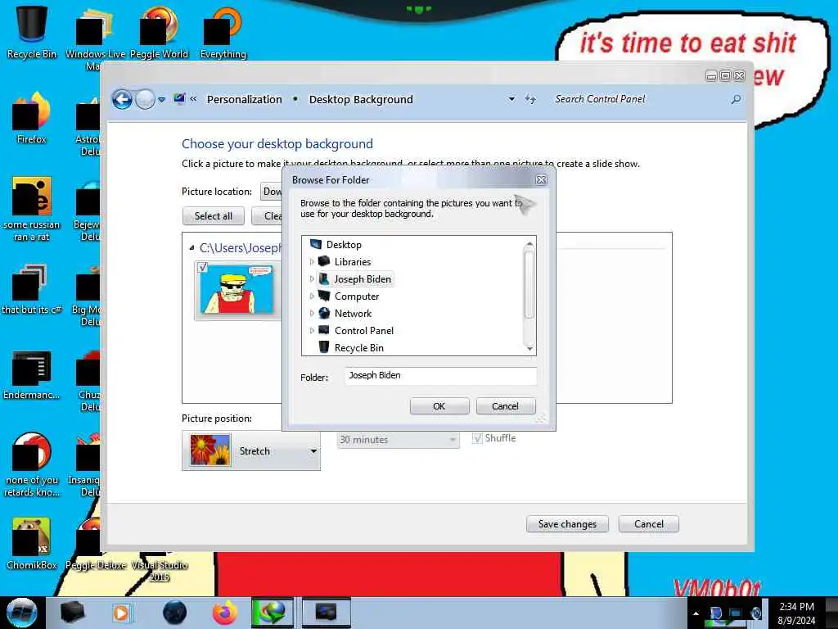Viewport: 838px width, 629px height.
Task: Open the 30 minutes interval dropdown
Action: coord(399,440)
